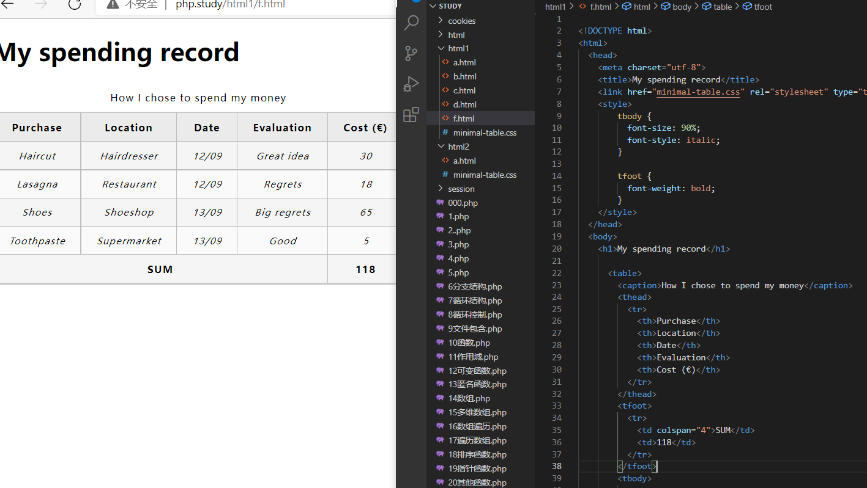Click the caption text in the code editor
This screenshot has width=867, height=488.
pos(732,285)
